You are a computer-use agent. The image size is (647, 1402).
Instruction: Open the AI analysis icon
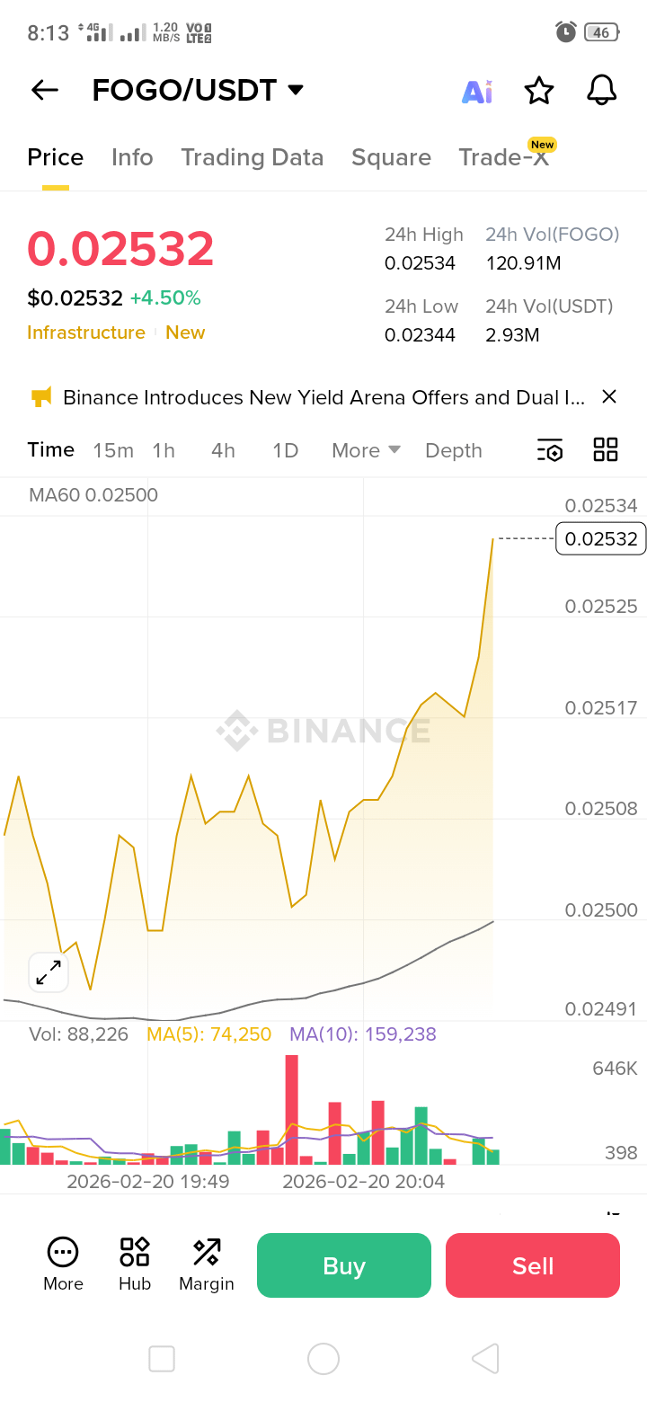pyautogui.click(x=477, y=91)
